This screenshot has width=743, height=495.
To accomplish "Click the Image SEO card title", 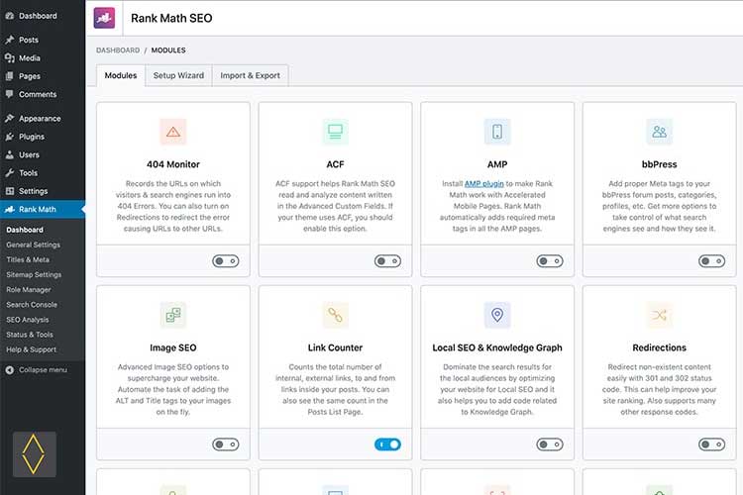I will pyautogui.click(x=173, y=347).
